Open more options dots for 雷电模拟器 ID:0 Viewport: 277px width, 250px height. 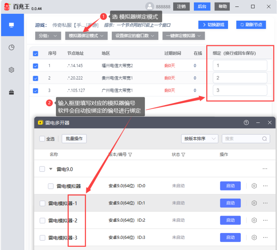265,186
